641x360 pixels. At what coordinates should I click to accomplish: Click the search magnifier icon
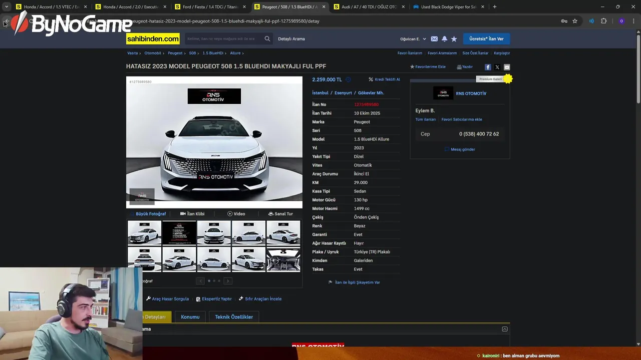click(x=267, y=38)
